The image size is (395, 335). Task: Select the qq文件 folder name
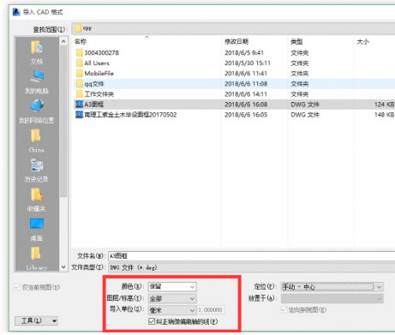[x=94, y=84]
